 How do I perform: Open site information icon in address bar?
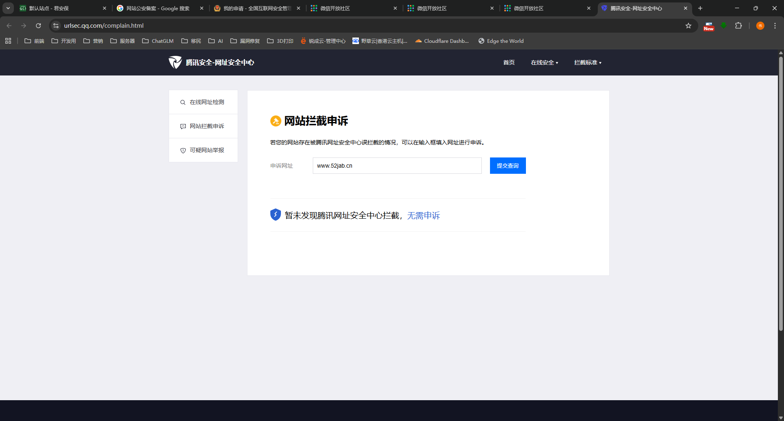pyautogui.click(x=56, y=26)
